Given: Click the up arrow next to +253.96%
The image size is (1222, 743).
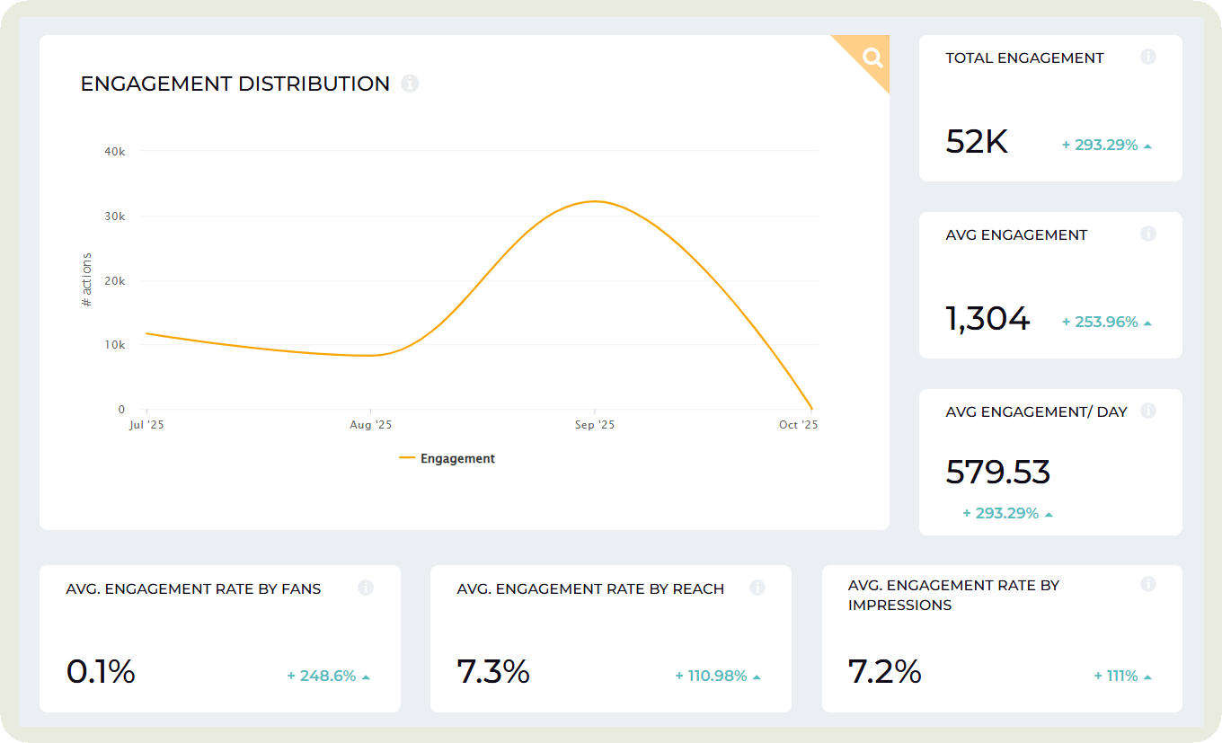Looking at the screenshot, I should tap(1147, 323).
